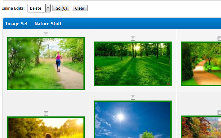Open the blue sky with sun thumbnail
This screenshot has width=221, height=138.
click(133, 119)
